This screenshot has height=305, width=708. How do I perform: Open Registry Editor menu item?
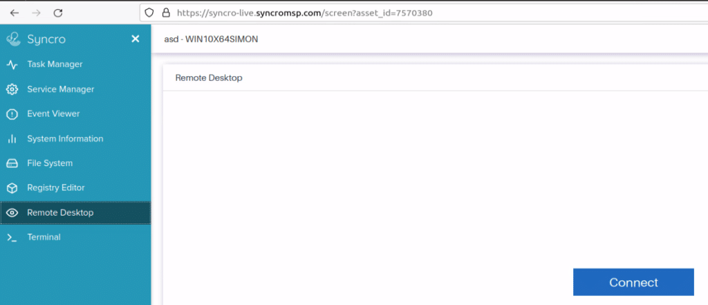click(x=75, y=188)
